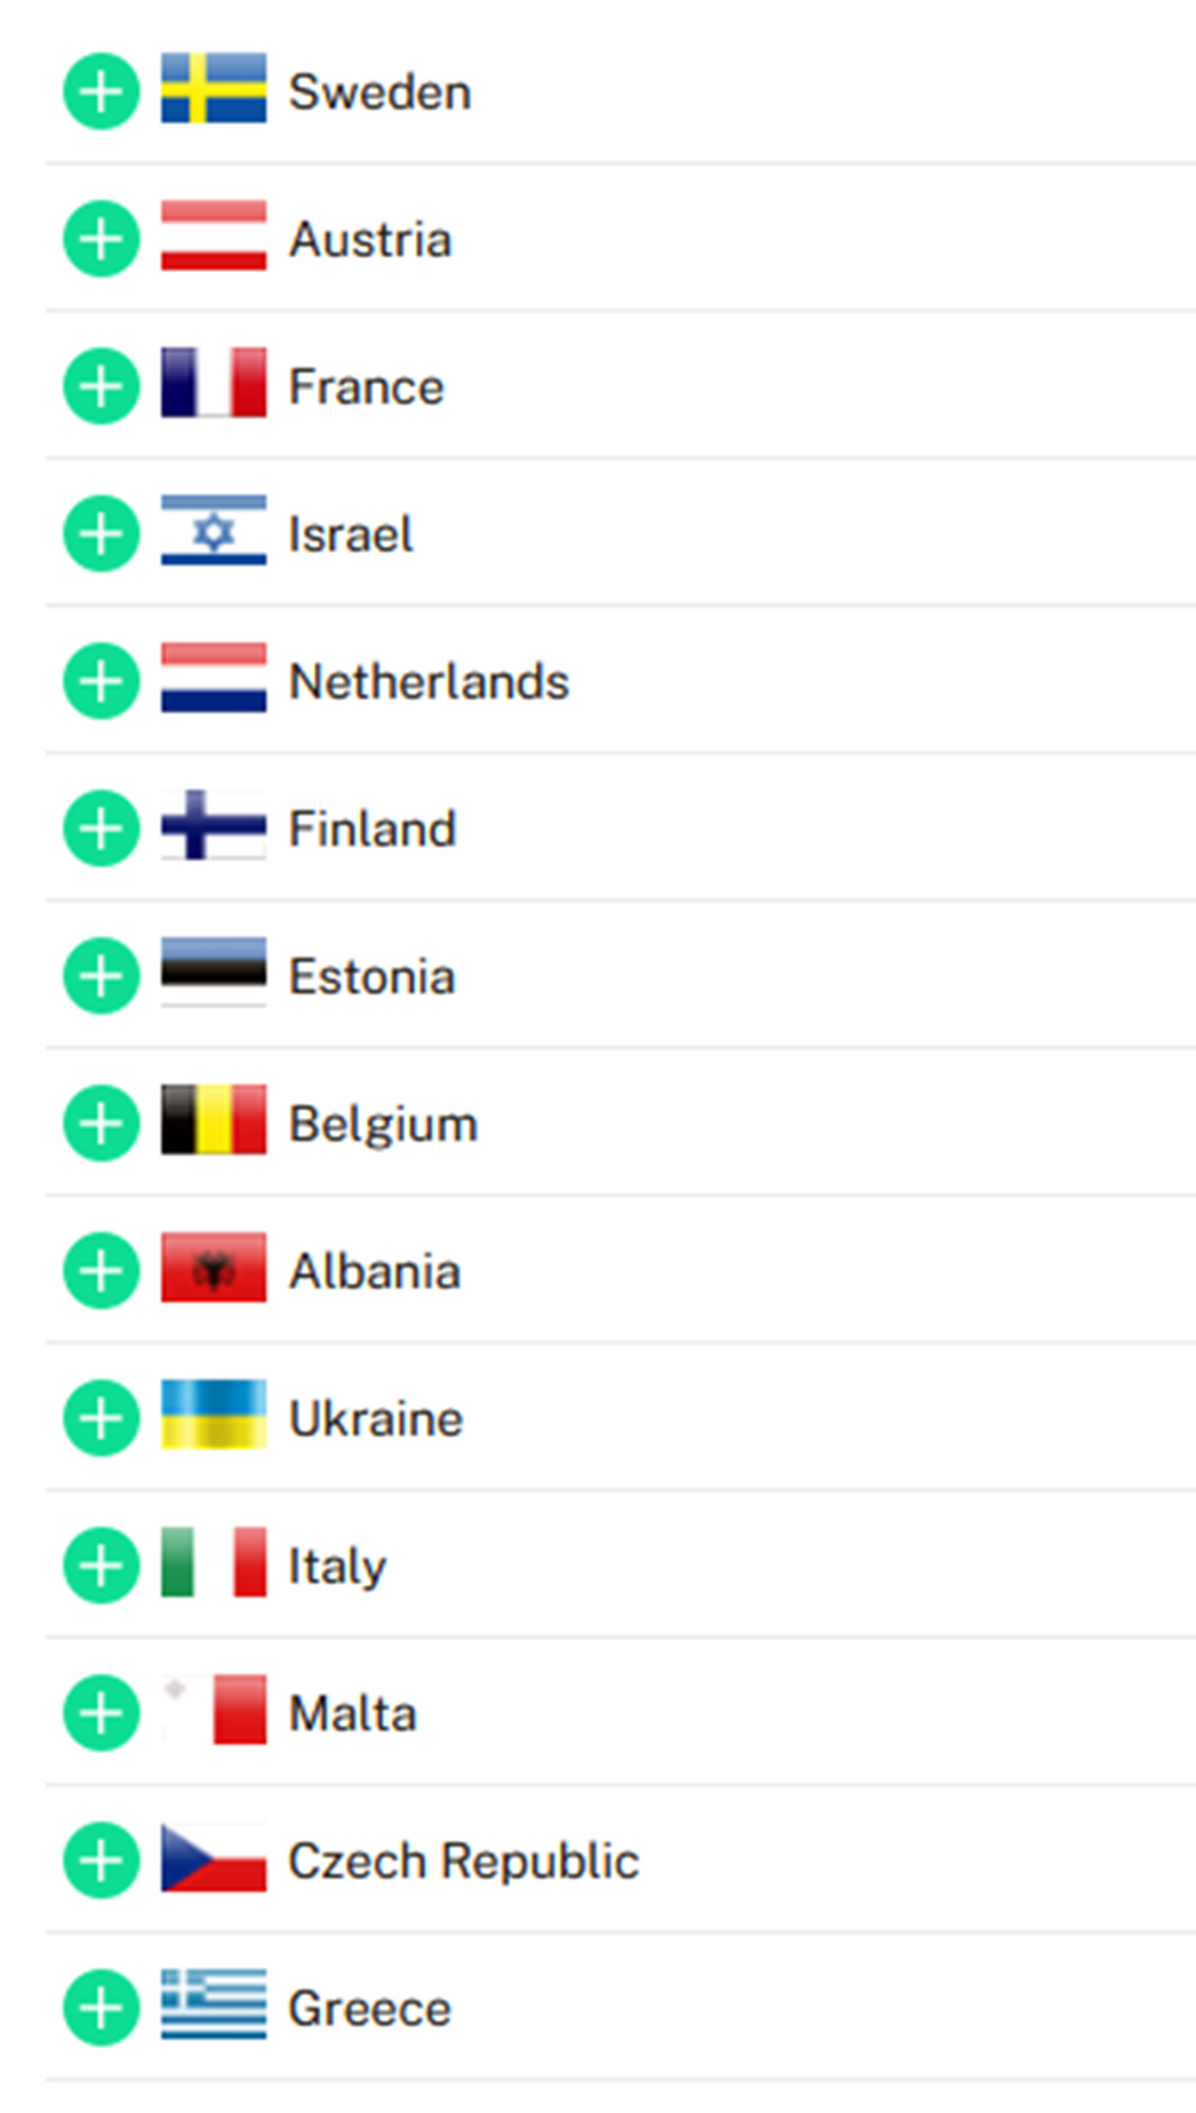The image size is (1196, 2113).
Task: Click the Netherlands country name
Action: (x=428, y=682)
